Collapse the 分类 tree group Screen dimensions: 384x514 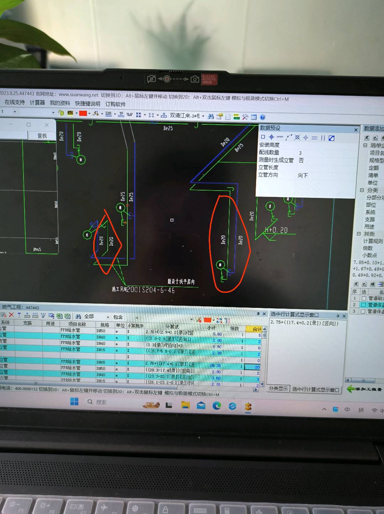(362, 190)
